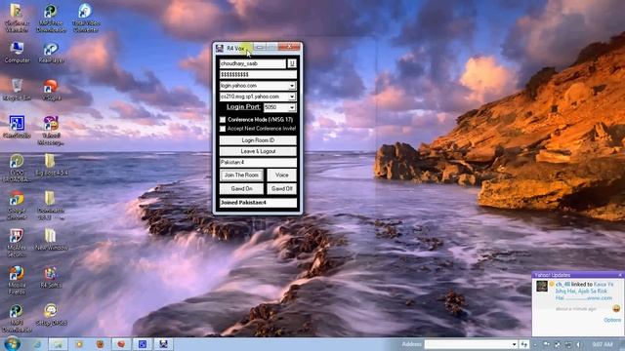Screen dimensions: 625x351
Task: Click the U button beside username
Action: coord(292,63)
